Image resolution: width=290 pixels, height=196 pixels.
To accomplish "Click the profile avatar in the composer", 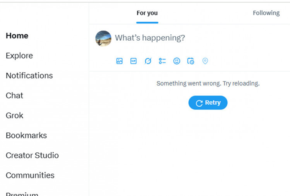I will coord(103,39).
